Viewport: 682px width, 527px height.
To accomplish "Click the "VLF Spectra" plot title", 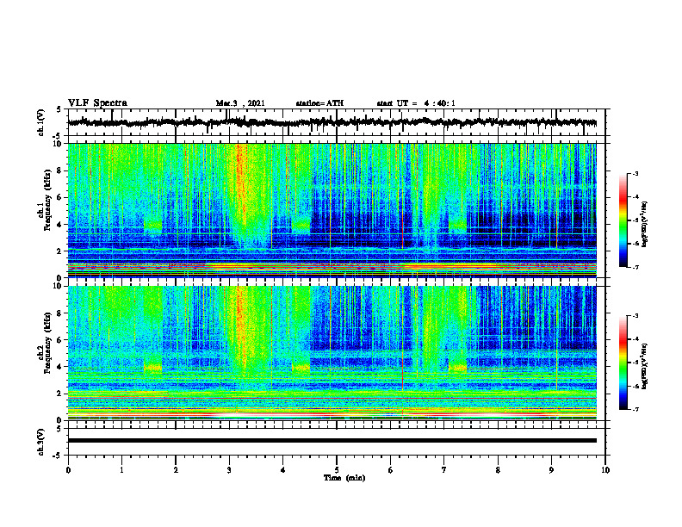I will 97,103.
